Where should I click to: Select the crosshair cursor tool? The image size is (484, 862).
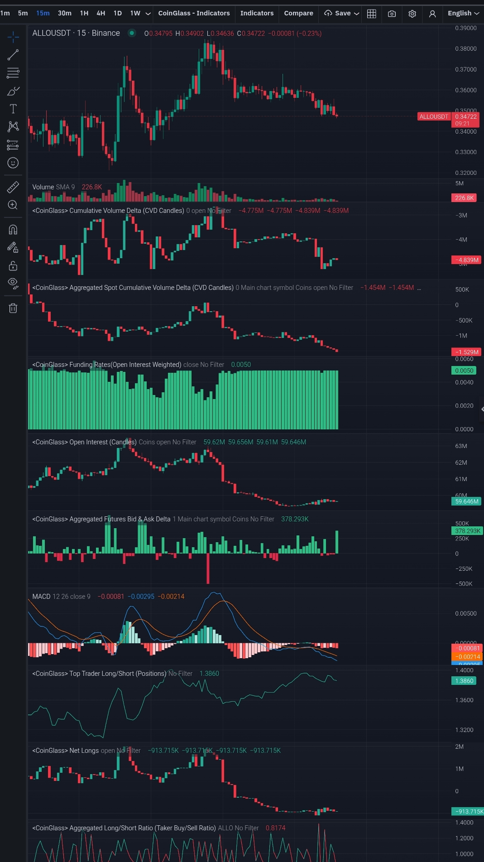pos(13,37)
